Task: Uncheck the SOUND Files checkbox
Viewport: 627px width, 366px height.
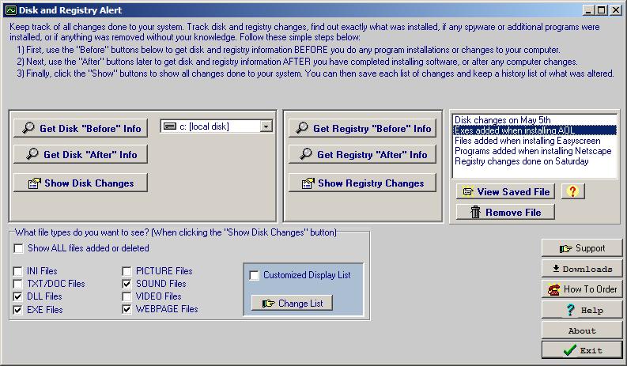Action: [x=127, y=284]
